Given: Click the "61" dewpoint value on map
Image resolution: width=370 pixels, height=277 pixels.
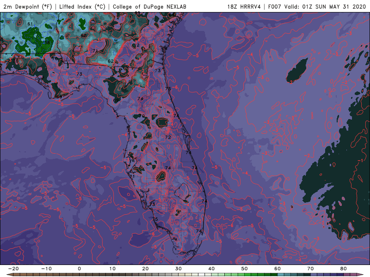Looking at the screenshot, I should (30, 24).
